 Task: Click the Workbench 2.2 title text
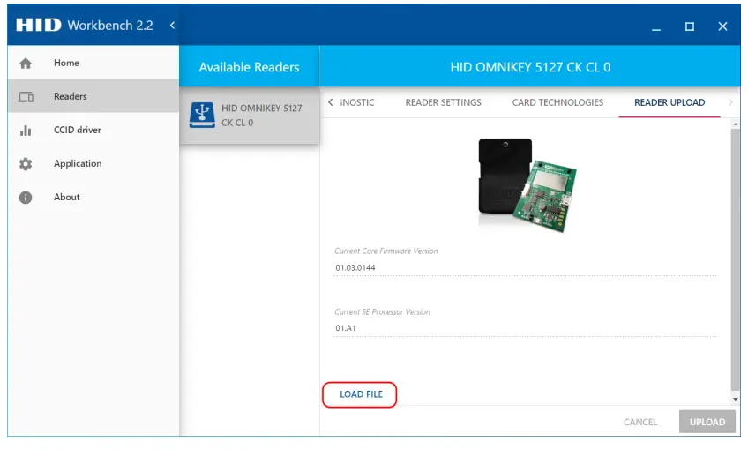pos(110,26)
